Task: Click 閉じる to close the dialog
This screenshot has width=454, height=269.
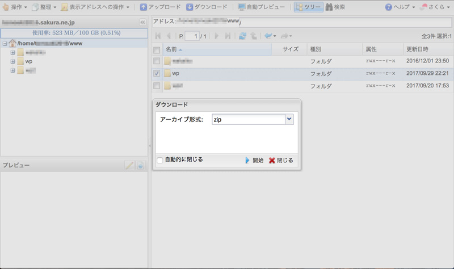Action: tap(281, 160)
